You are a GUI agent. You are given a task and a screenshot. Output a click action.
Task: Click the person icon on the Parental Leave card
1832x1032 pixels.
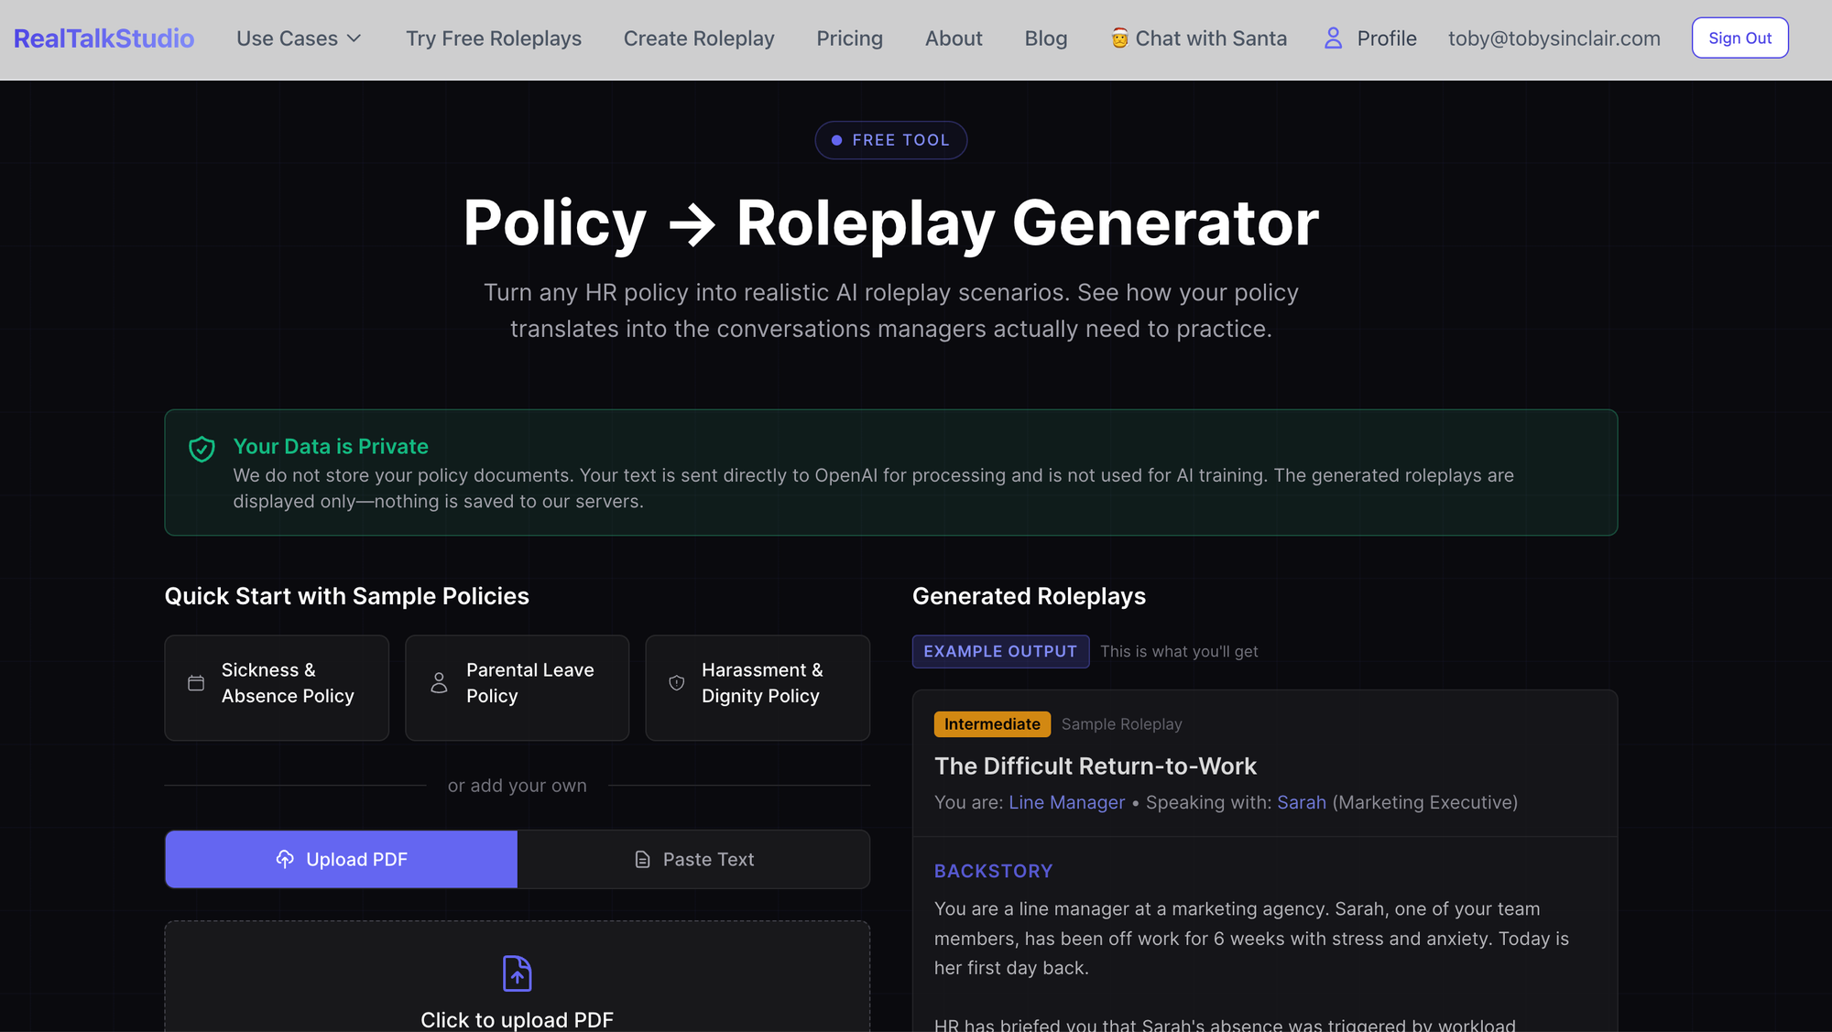point(439,683)
